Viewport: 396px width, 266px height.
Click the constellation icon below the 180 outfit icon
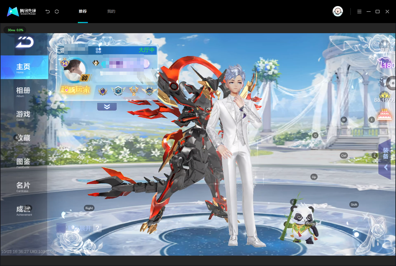point(383,82)
